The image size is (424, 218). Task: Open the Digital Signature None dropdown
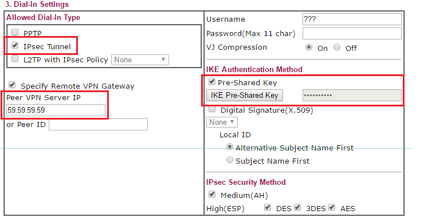pyautogui.click(x=222, y=122)
